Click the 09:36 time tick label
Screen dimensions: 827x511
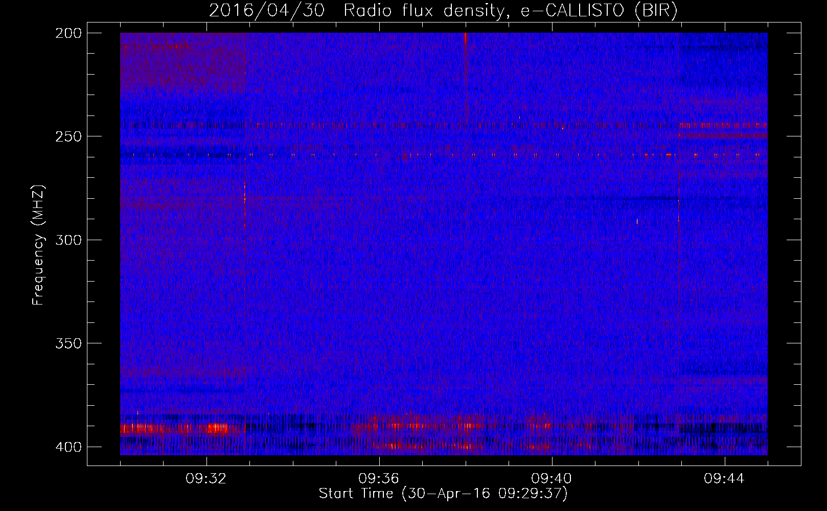379,479
